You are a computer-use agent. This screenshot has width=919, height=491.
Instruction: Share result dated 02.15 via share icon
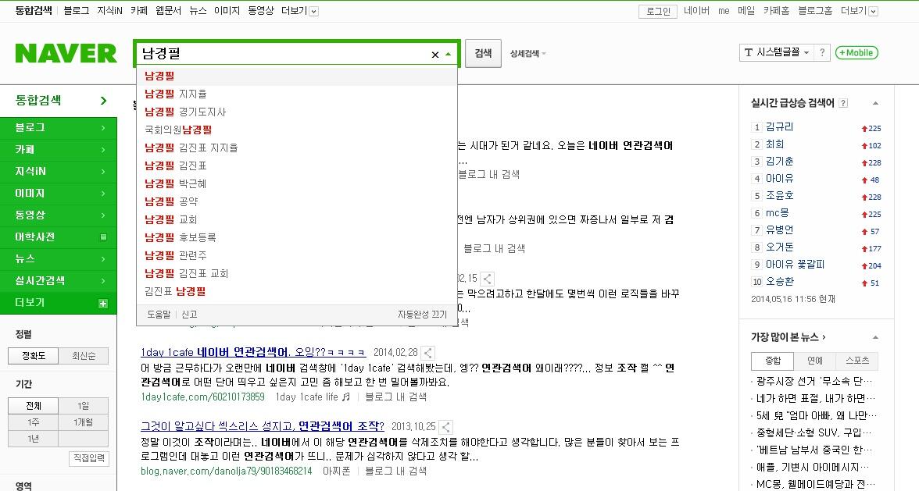tap(487, 279)
